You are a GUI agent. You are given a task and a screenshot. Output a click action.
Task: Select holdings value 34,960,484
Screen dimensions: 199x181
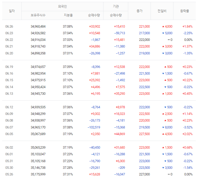(x=38, y=27)
